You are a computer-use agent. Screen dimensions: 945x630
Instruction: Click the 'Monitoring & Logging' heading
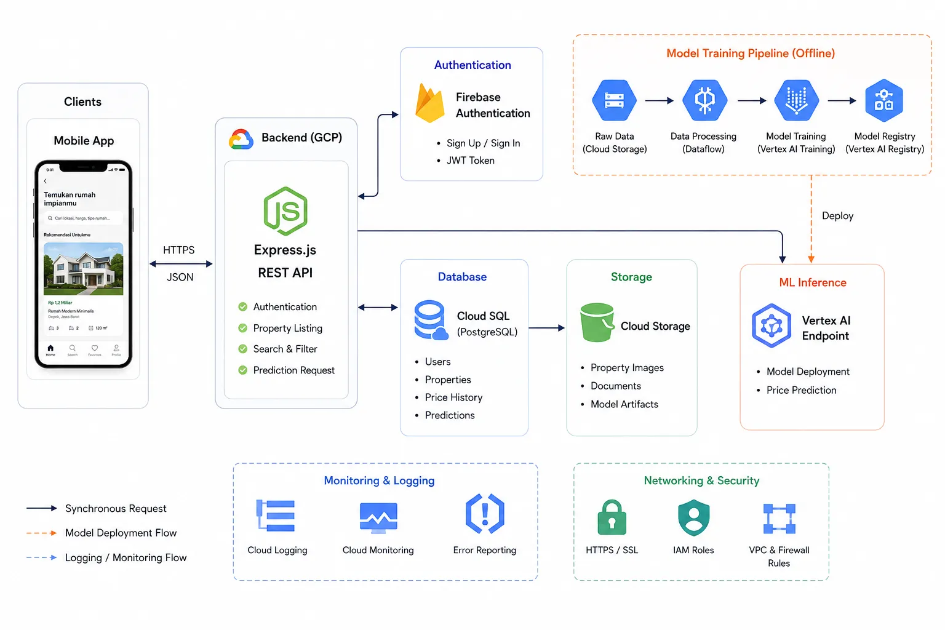pos(379,480)
